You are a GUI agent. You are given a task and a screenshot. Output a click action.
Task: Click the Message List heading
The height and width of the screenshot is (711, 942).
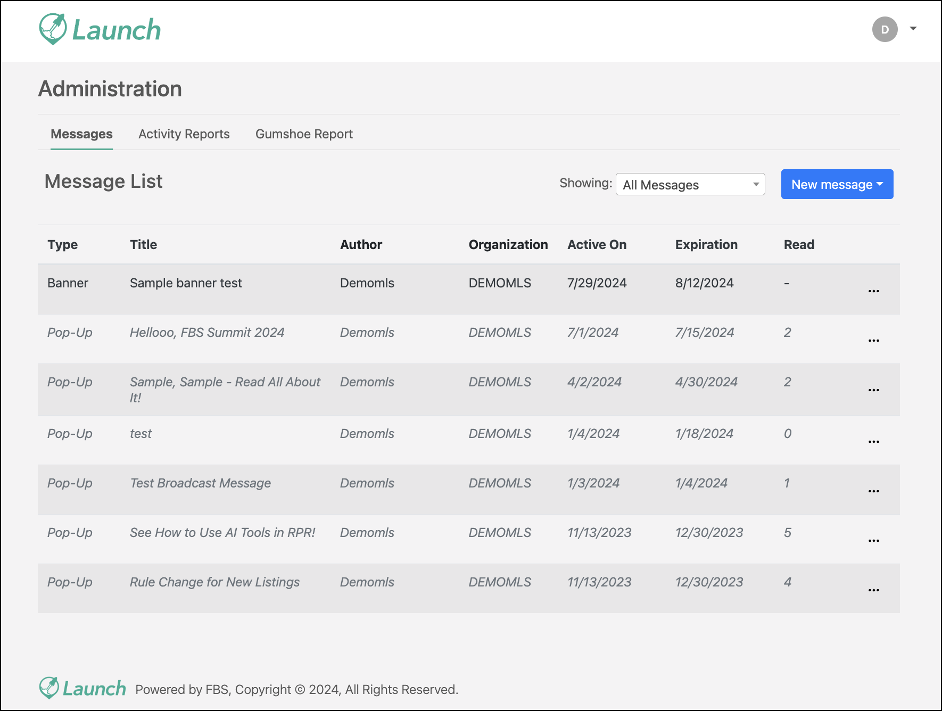103,181
